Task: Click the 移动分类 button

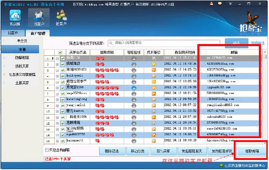Action: 137,151
